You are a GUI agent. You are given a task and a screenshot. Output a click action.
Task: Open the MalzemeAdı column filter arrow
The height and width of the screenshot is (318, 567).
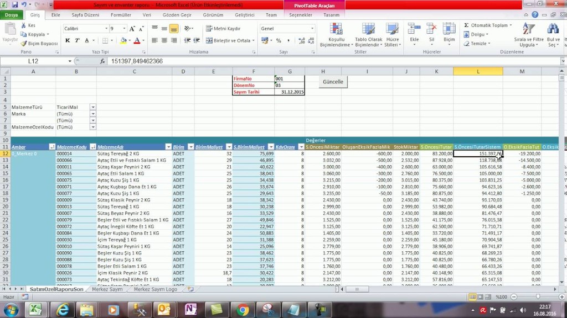[168, 147]
